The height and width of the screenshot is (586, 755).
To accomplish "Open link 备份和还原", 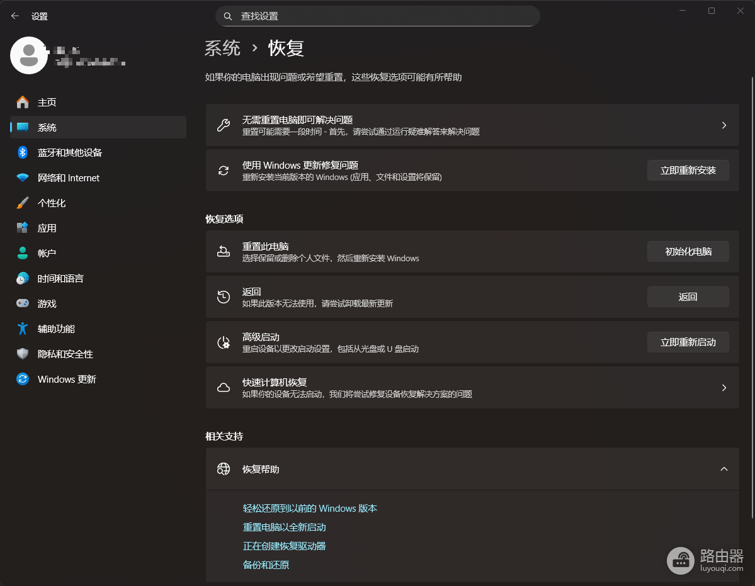I will click(x=266, y=565).
